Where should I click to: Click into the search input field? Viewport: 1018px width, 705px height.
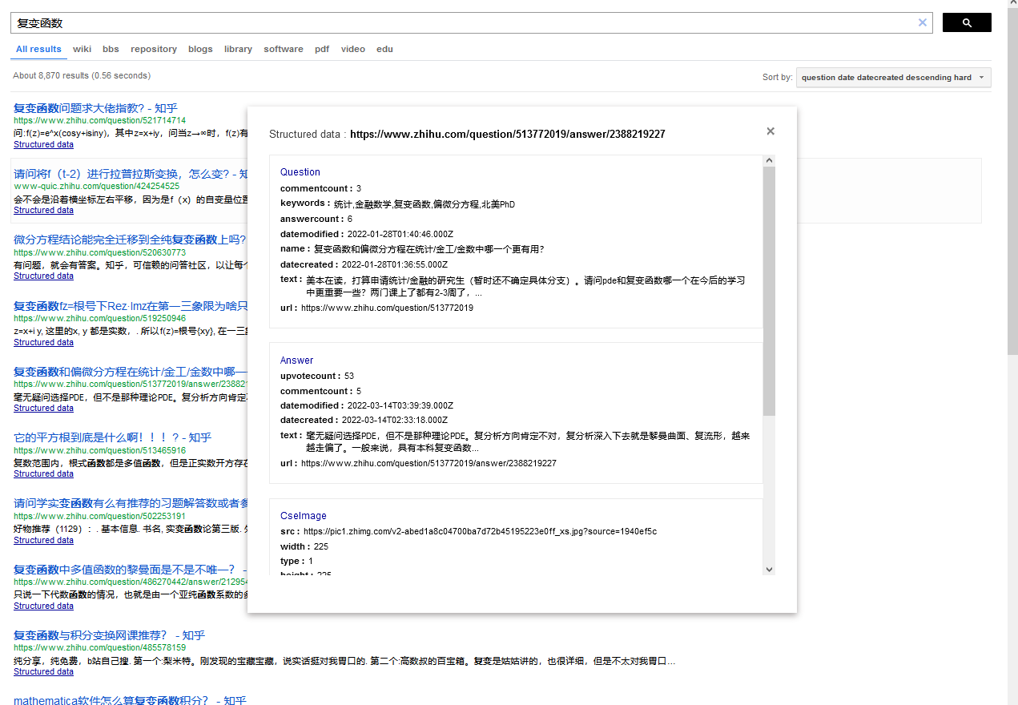coord(457,23)
